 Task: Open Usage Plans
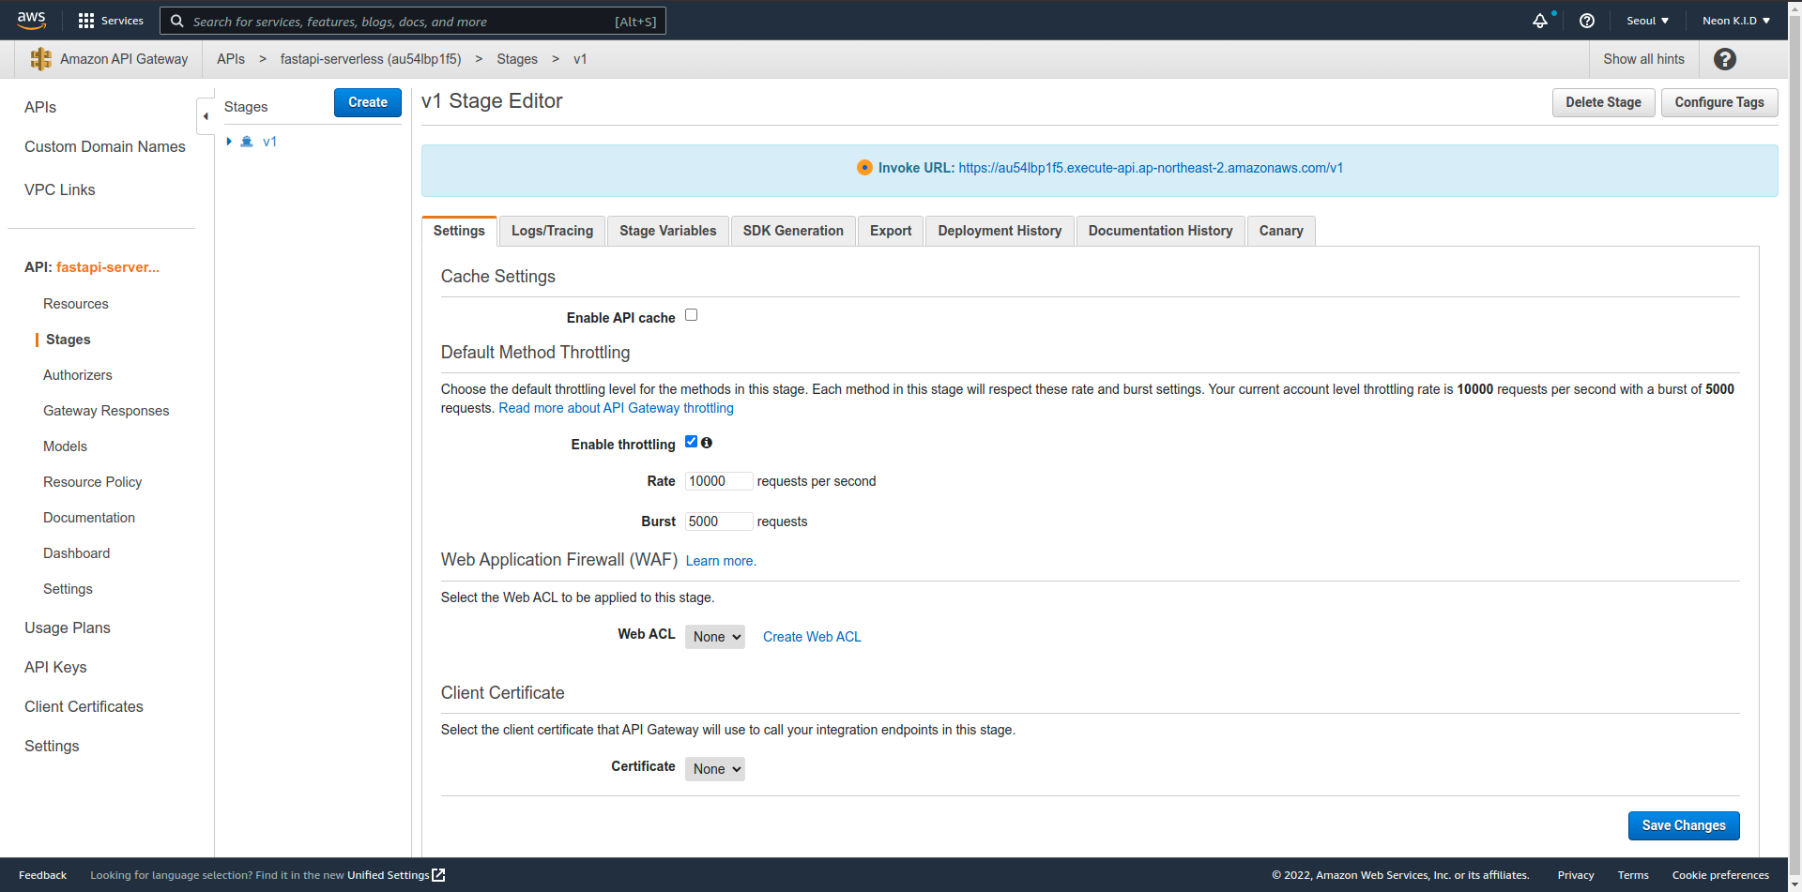[68, 627]
